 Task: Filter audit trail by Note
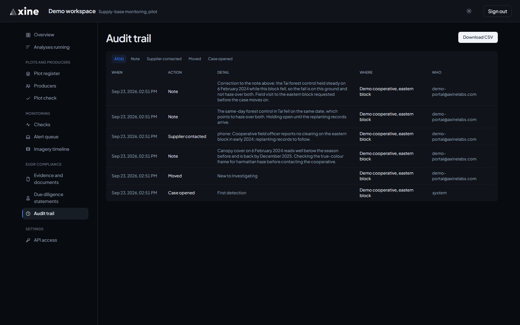(x=135, y=59)
